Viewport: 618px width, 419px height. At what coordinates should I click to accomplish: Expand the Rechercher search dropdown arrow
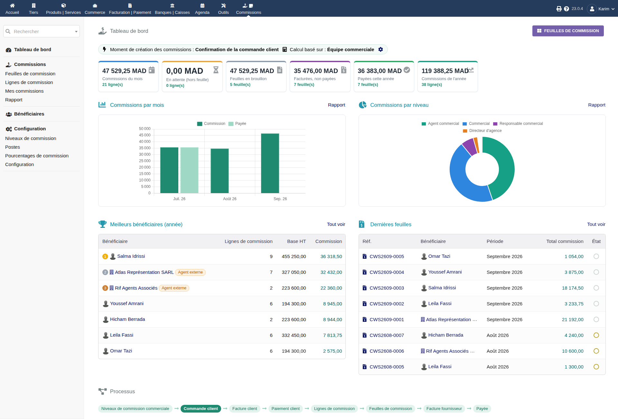point(76,32)
